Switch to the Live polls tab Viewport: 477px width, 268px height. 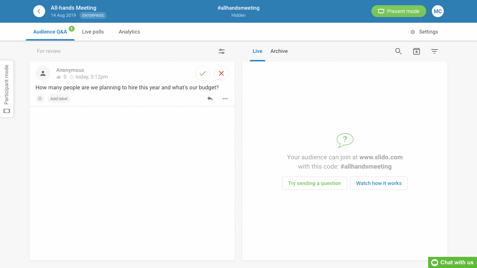point(93,32)
